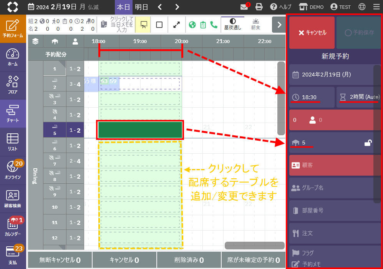Click the printer icon in top bar
Image resolution: width=383 pixels, height=269 pixels.
pos(259,7)
